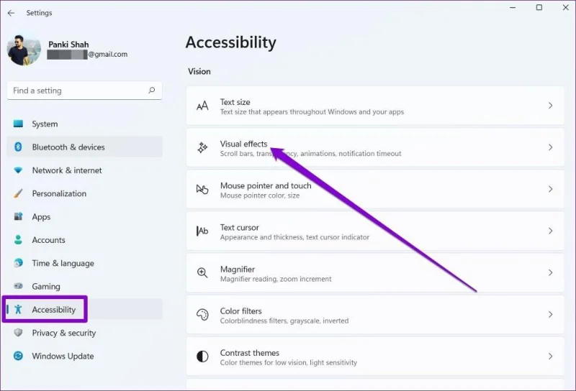
Task: Click the Accessibility figure icon
Action: tap(18, 309)
